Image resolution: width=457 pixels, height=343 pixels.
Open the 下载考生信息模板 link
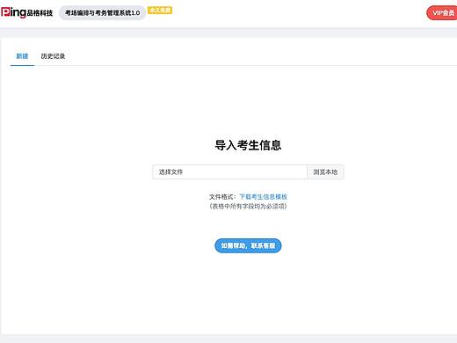click(264, 197)
